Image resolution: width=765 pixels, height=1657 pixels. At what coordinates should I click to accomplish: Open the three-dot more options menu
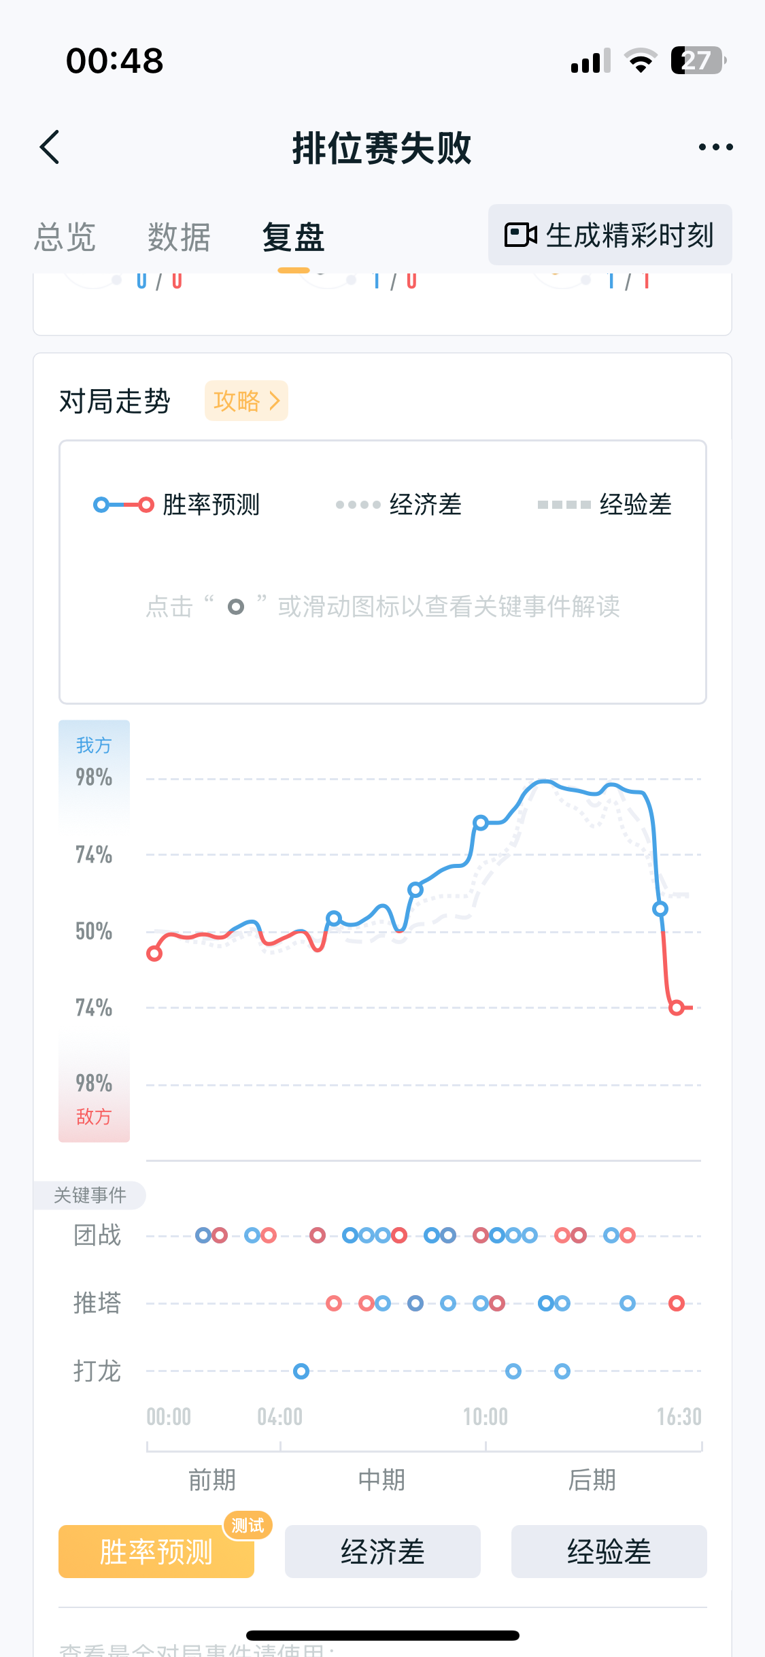tap(715, 147)
